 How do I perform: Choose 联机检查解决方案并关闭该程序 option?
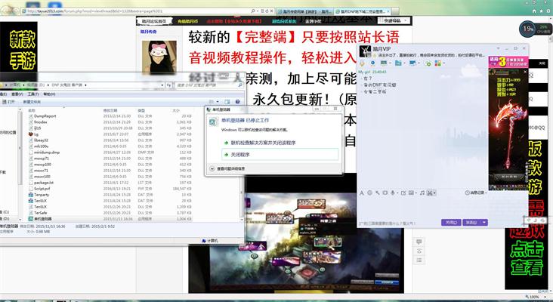coord(263,143)
